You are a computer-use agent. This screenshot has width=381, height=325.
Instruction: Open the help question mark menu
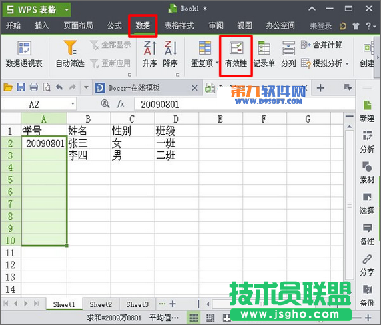(371, 26)
